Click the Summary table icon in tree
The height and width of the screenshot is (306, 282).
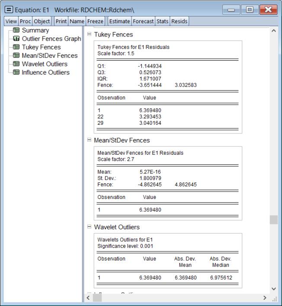[17, 31]
